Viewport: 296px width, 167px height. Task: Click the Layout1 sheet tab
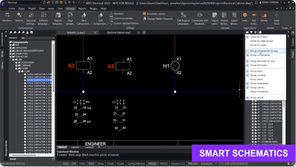(x=75, y=147)
